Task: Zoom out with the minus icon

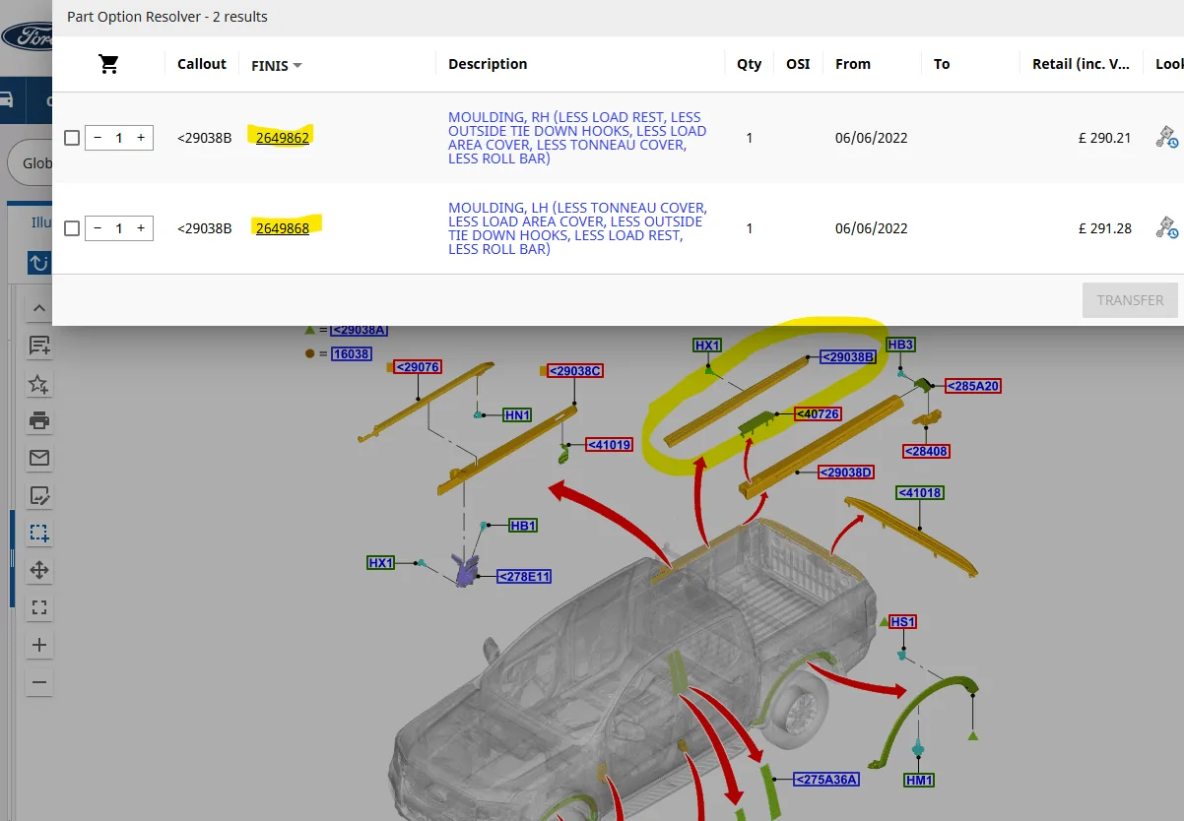Action: [39, 682]
